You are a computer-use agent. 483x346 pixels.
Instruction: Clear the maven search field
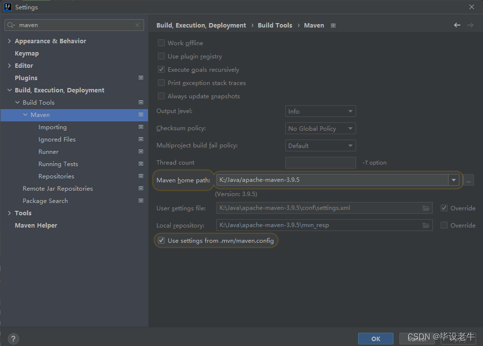(137, 25)
